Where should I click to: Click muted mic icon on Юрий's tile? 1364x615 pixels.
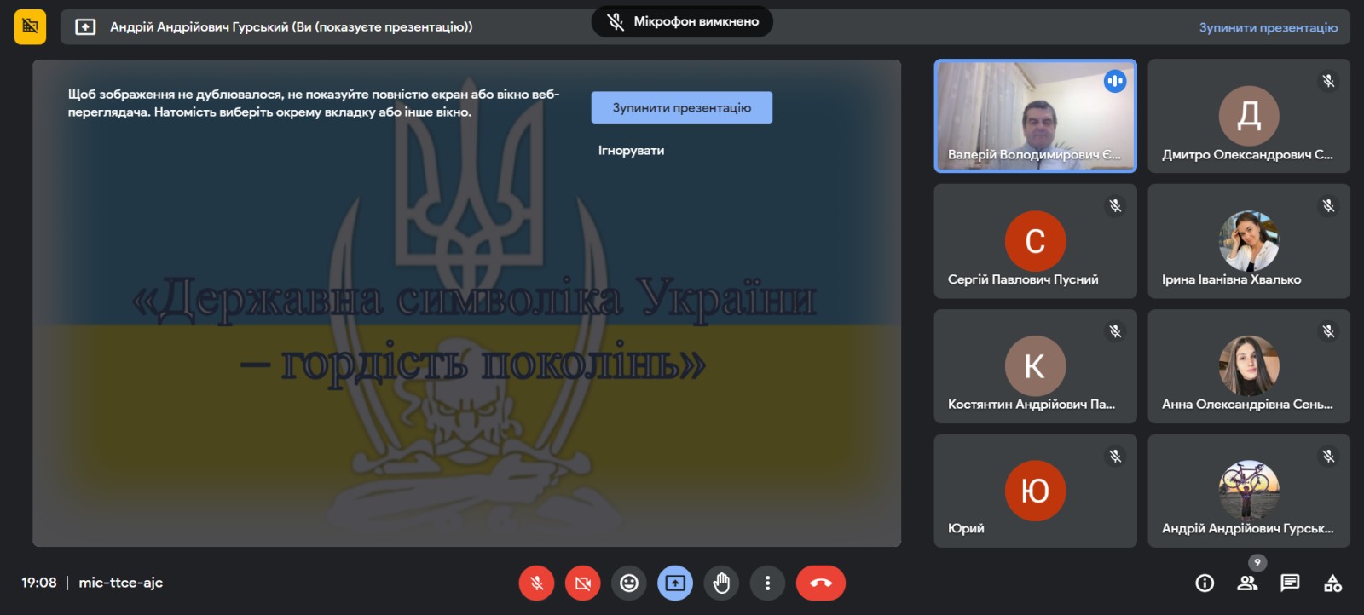(1115, 457)
